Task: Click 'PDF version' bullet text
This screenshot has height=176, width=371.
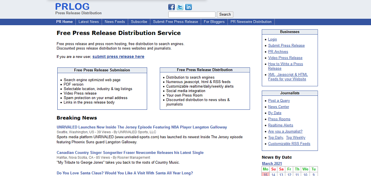Action: coord(74,84)
